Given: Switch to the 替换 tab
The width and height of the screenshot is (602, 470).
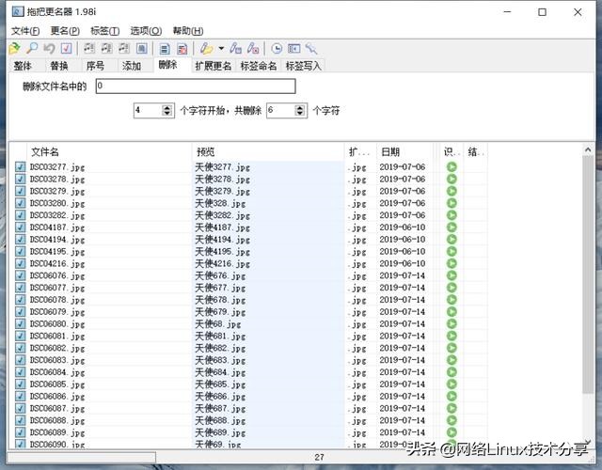Looking at the screenshot, I should point(59,66).
